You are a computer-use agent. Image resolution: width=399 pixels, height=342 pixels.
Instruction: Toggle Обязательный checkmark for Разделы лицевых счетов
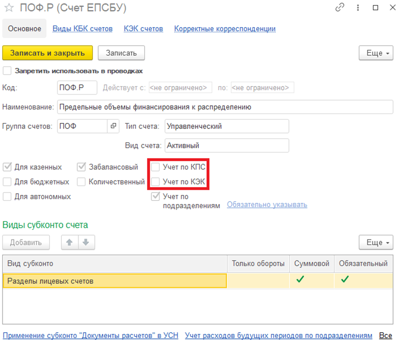pyautogui.click(x=345, y=279)
